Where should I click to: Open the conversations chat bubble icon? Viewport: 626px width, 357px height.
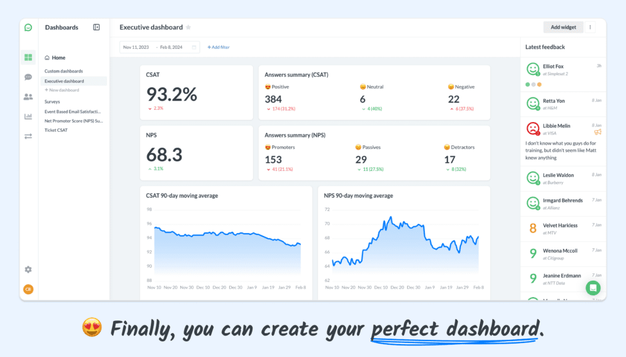pyautogui.click(x=27, y=78)
